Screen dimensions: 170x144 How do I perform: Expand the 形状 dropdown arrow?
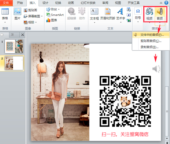coord(59,10)
